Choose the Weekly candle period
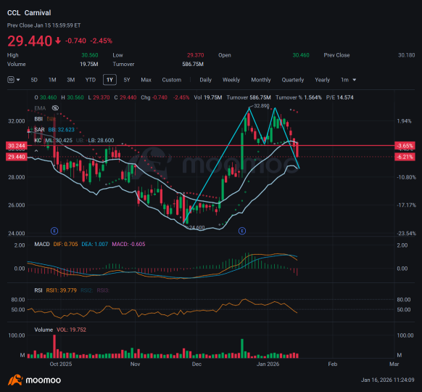The image size is (422, 392). click(231, 80)
